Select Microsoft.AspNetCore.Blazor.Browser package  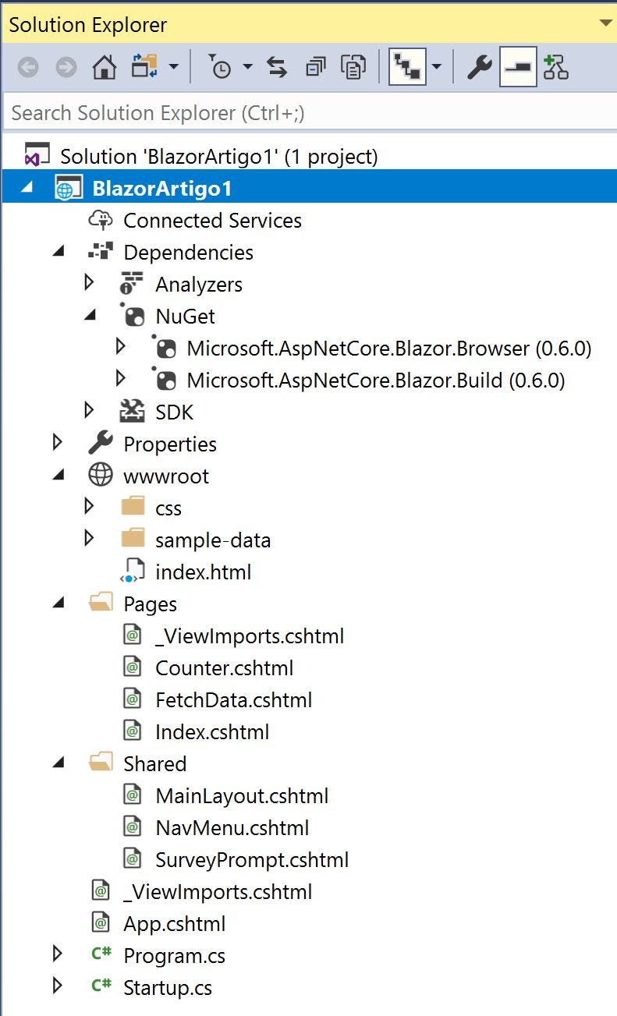pyautogui.click(x=389, y=348)
